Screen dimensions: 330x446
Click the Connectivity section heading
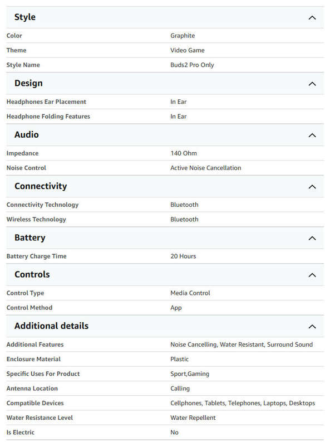(41, 186)
